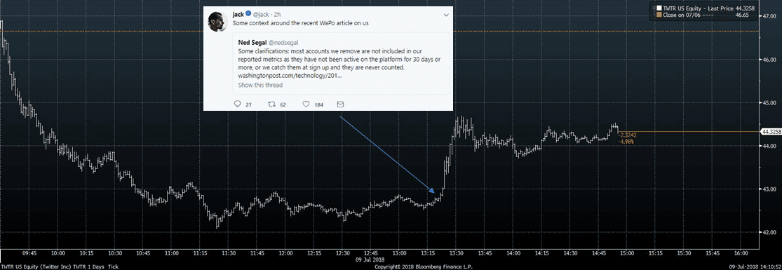
Task: Click the 11:00 time axis label
Action: [x=172, y=254]
